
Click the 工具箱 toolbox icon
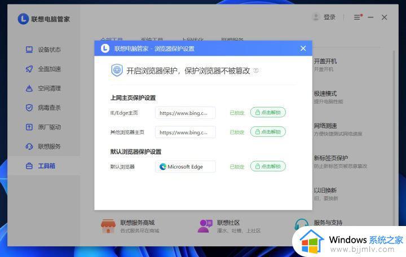click(29, 166)
